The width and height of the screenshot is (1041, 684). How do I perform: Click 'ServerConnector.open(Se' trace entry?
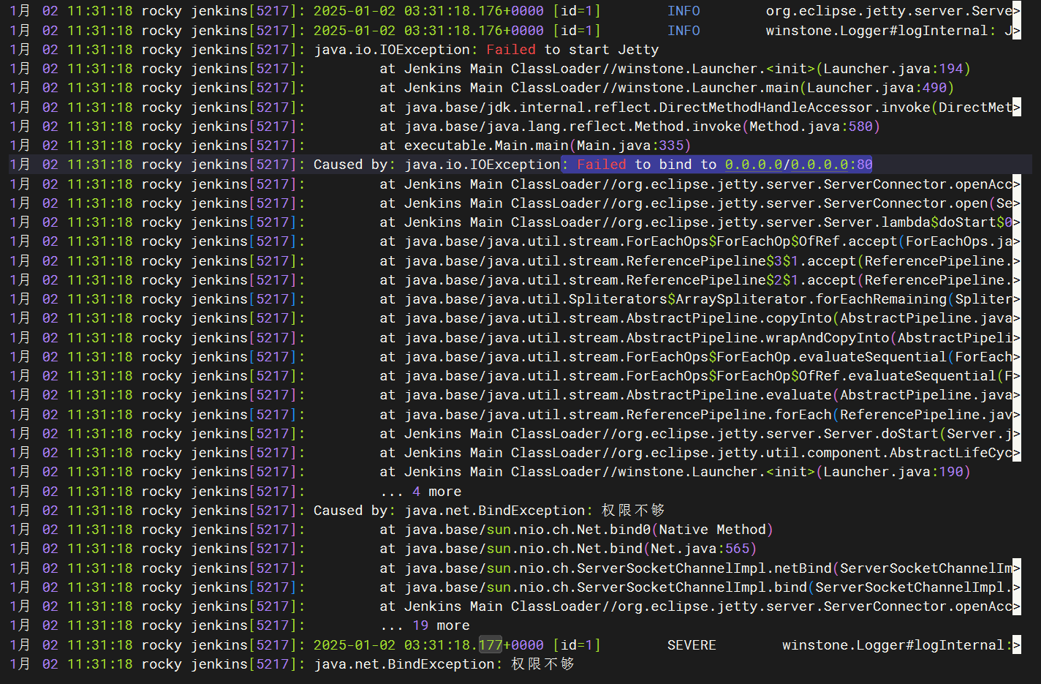coord(918,203)
